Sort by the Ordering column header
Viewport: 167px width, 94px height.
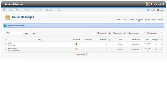(103, 39)
